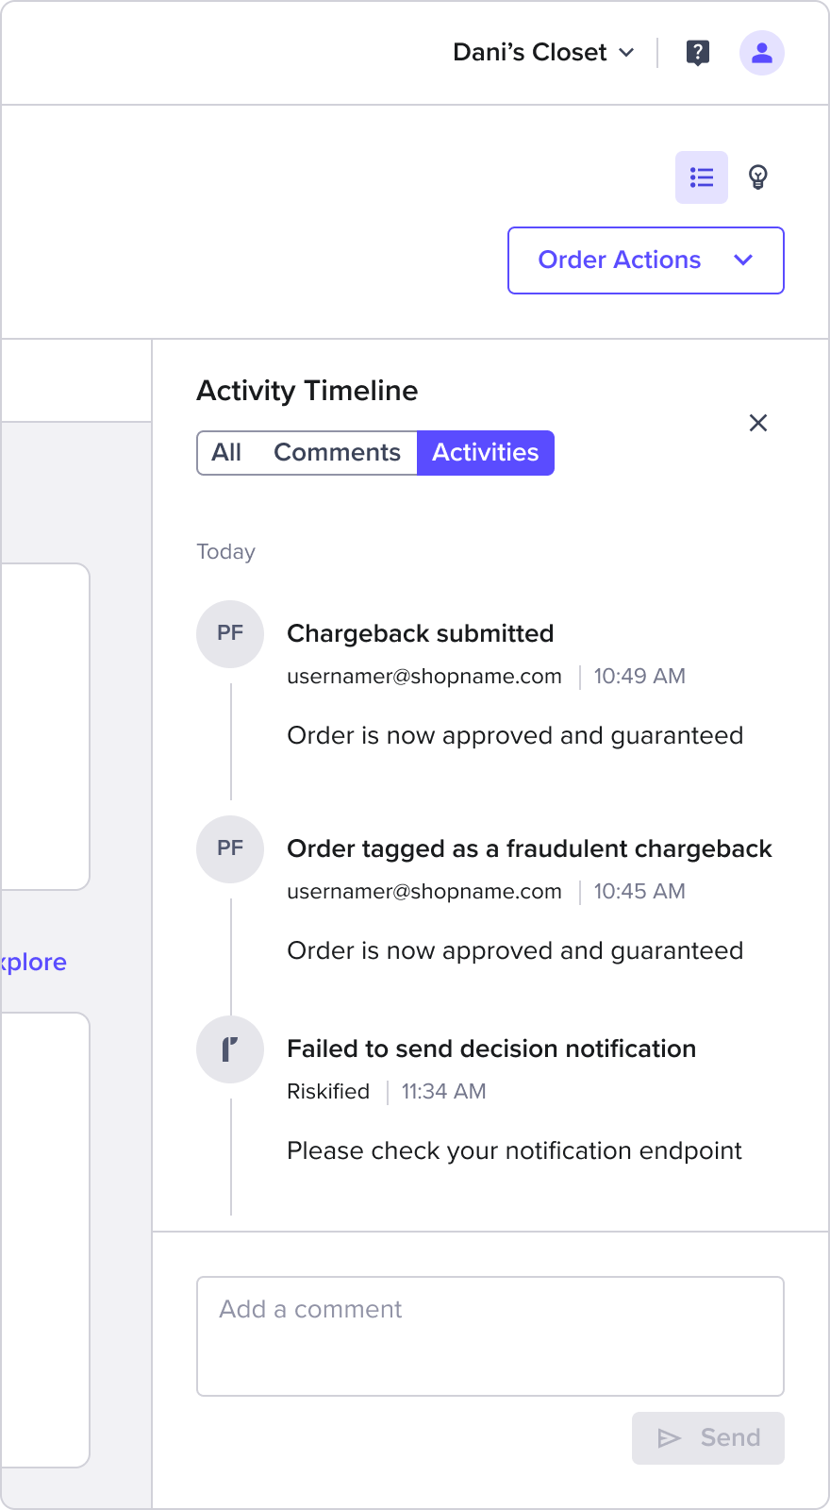830x1510 pixels.
Task: Click the Send comment button
Action: [x=708, y=1438]
